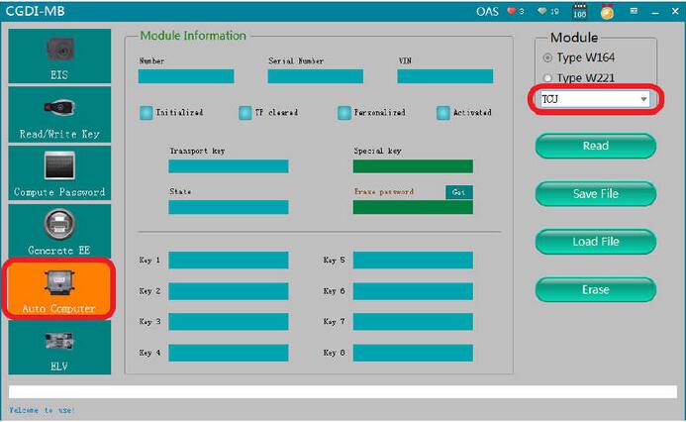Click the Key 2 field
The width and height of the screenshot is (686, 422).
pos(229,291)
